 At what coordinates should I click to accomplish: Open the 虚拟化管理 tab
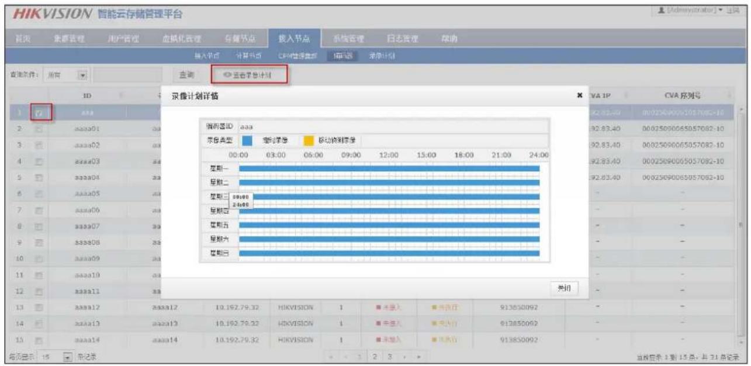(182, 38)
